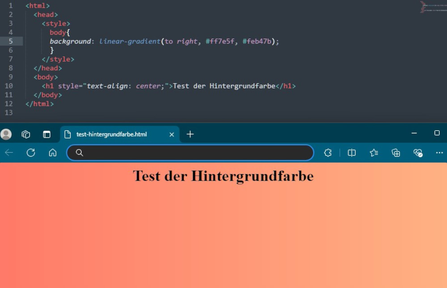Open the Collections icon
This screenshot has height=288, width=447.
pyautogui.click(x=396, y=153)
